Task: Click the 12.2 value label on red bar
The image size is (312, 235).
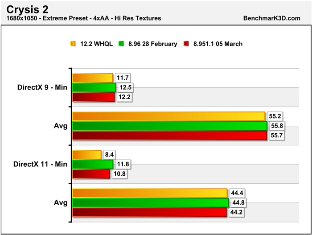Action: point(124,97)
